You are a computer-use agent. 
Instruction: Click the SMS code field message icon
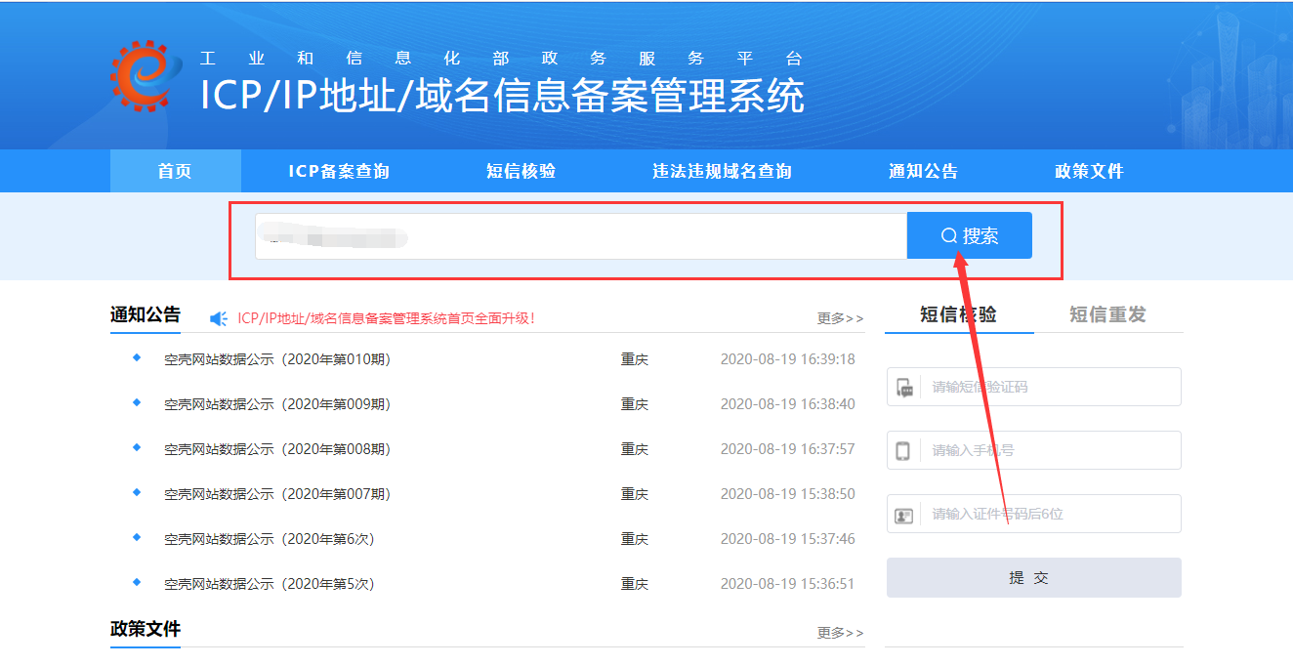pyautogui.click(x=904, y=388)
